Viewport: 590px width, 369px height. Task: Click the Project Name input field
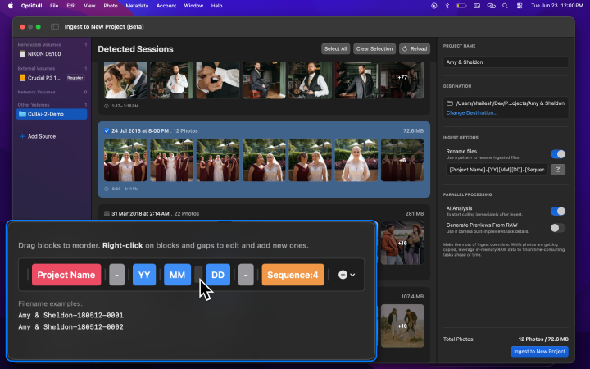tap(506, 62)
